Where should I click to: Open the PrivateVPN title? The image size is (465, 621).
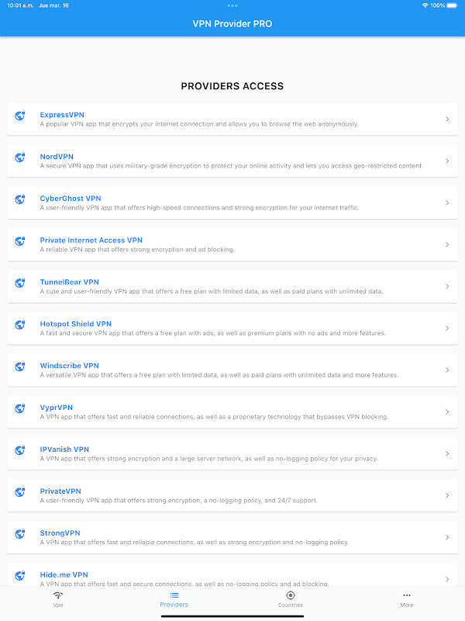(x=60, y=491)
